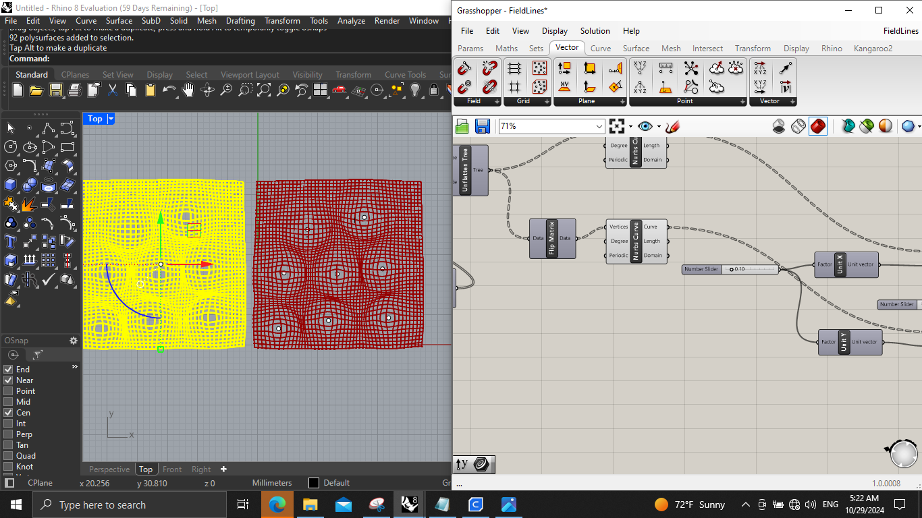Image resolution: width=922 pixels, height=518 pixels.
Task: Select the Pan hand tool in Rhino
Action: (188, 90)
